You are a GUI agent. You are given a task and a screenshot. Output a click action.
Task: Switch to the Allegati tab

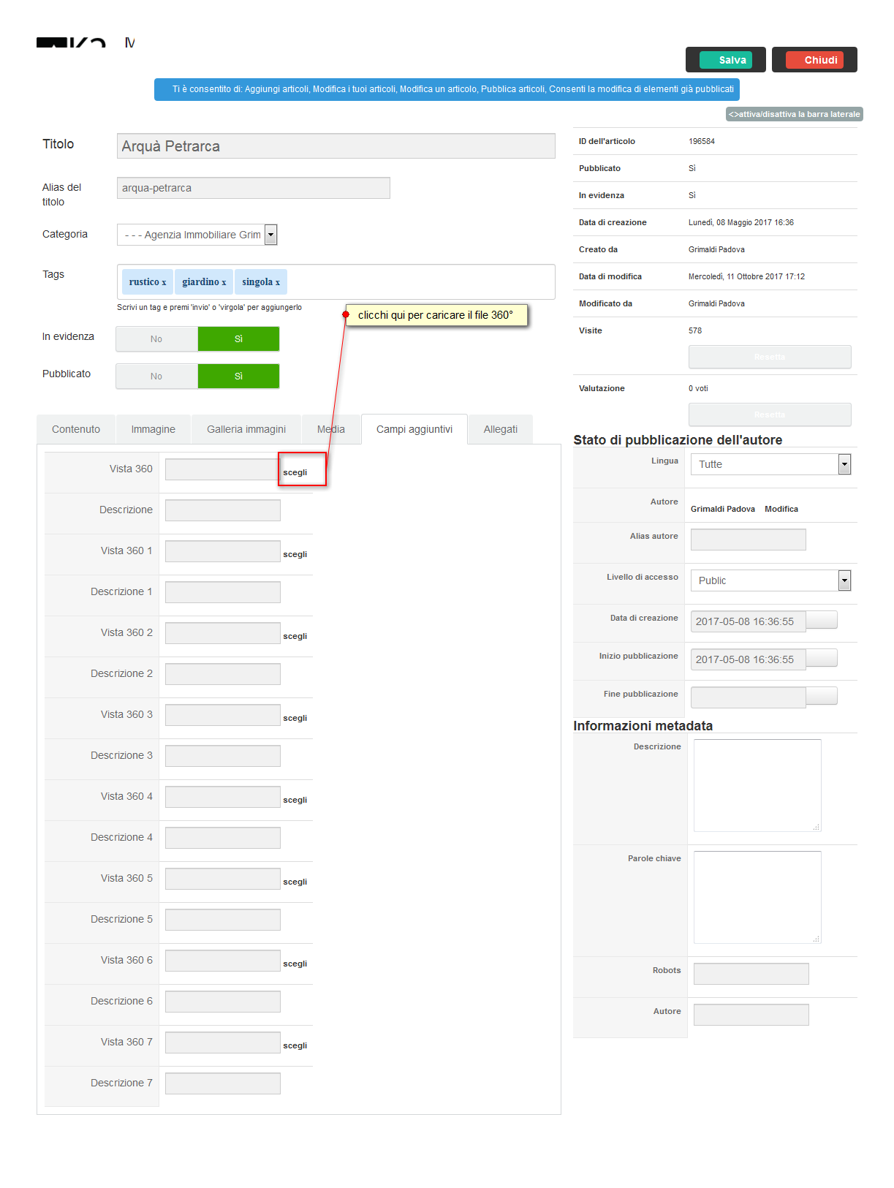coord(501,430)
